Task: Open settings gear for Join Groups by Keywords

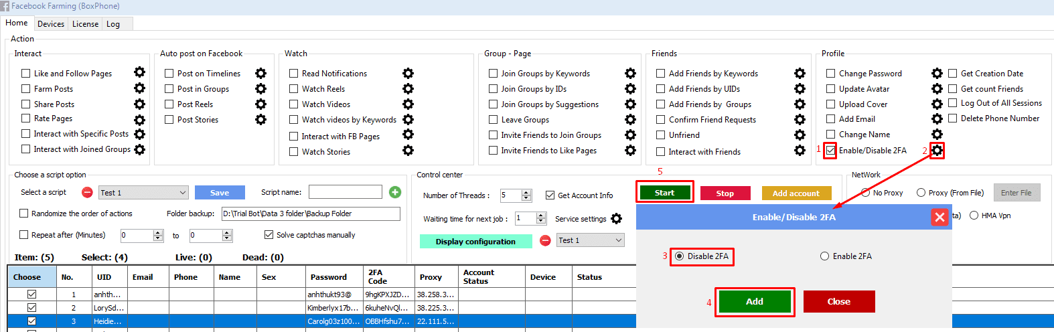Action: pos(630,73)
